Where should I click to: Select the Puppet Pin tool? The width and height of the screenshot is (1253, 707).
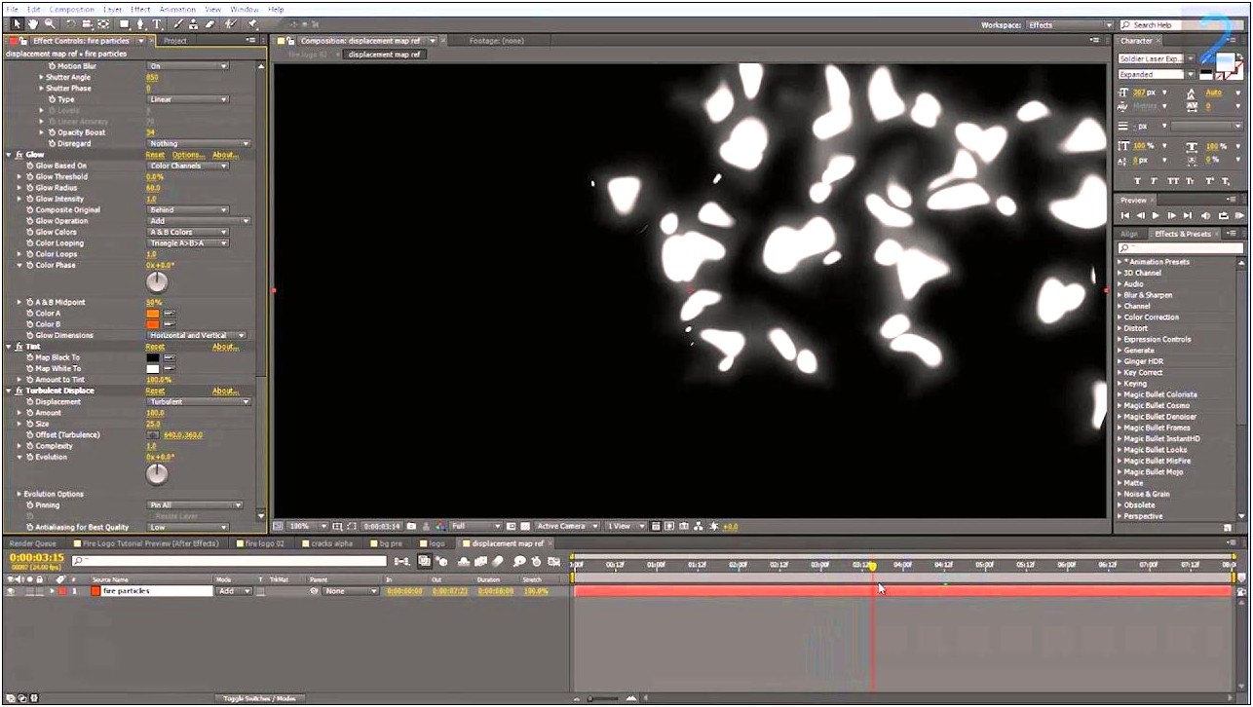pos(252,23)
